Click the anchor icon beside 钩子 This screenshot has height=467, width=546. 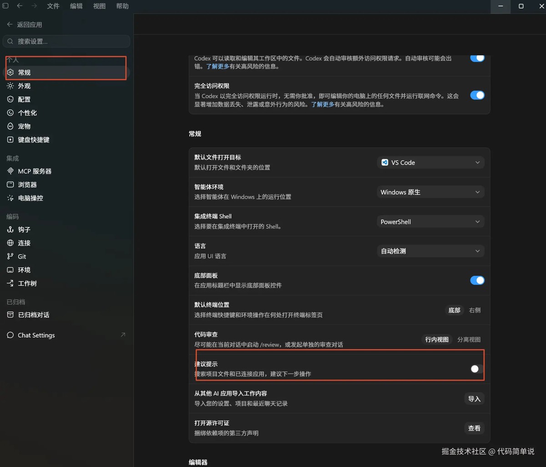point(10,229)
